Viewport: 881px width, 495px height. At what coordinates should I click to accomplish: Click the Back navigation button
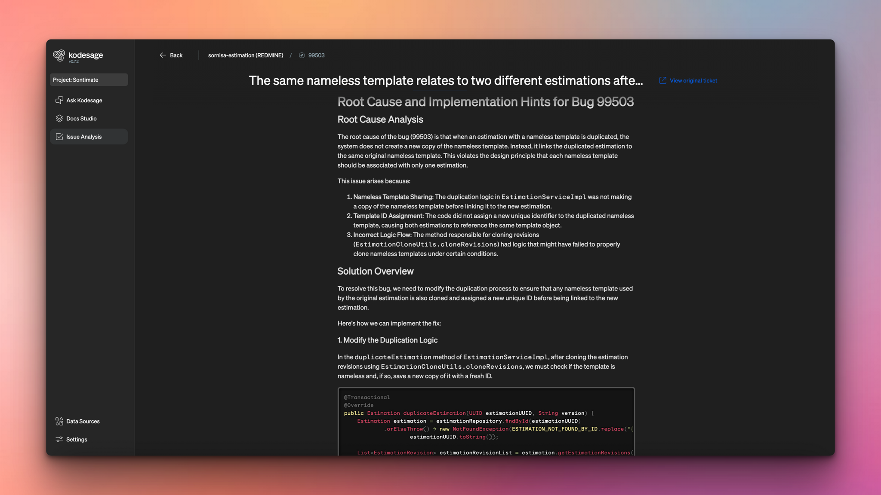click(x=171, y=55)
